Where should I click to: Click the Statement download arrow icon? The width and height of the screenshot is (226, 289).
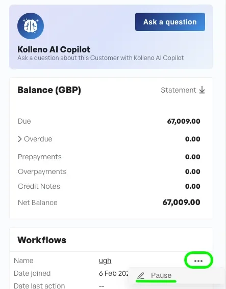(202, 90)
